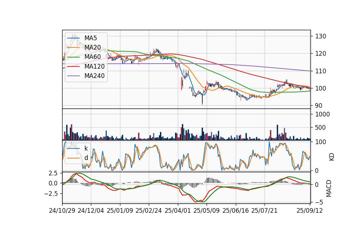Click the 24/10/29 date label

pos(62,211)
